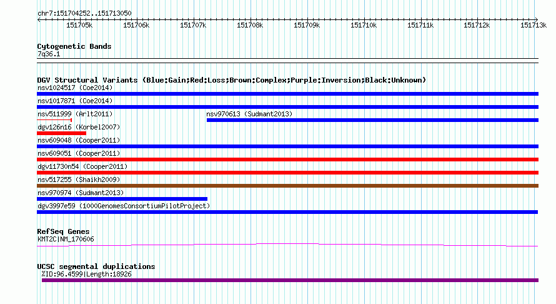Open the nsv1024517 (Coe2014) label
This screenshot has width=556, height=304.
pos(75,88)
